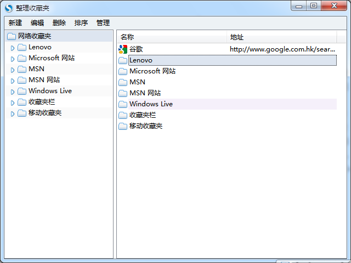Expand the Lenovo folder in left tree
The width and height of the screenshot is (351, 263).
pyautogui.click(x=13, y=48)
